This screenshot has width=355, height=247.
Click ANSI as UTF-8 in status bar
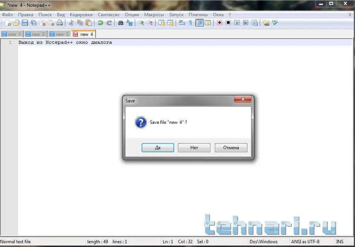pyautogui.click(x=305, y=242)
